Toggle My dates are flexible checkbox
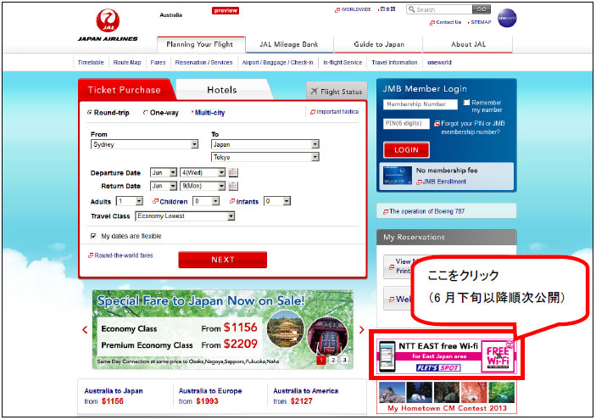The image size is (596, 420). [93, 236]
